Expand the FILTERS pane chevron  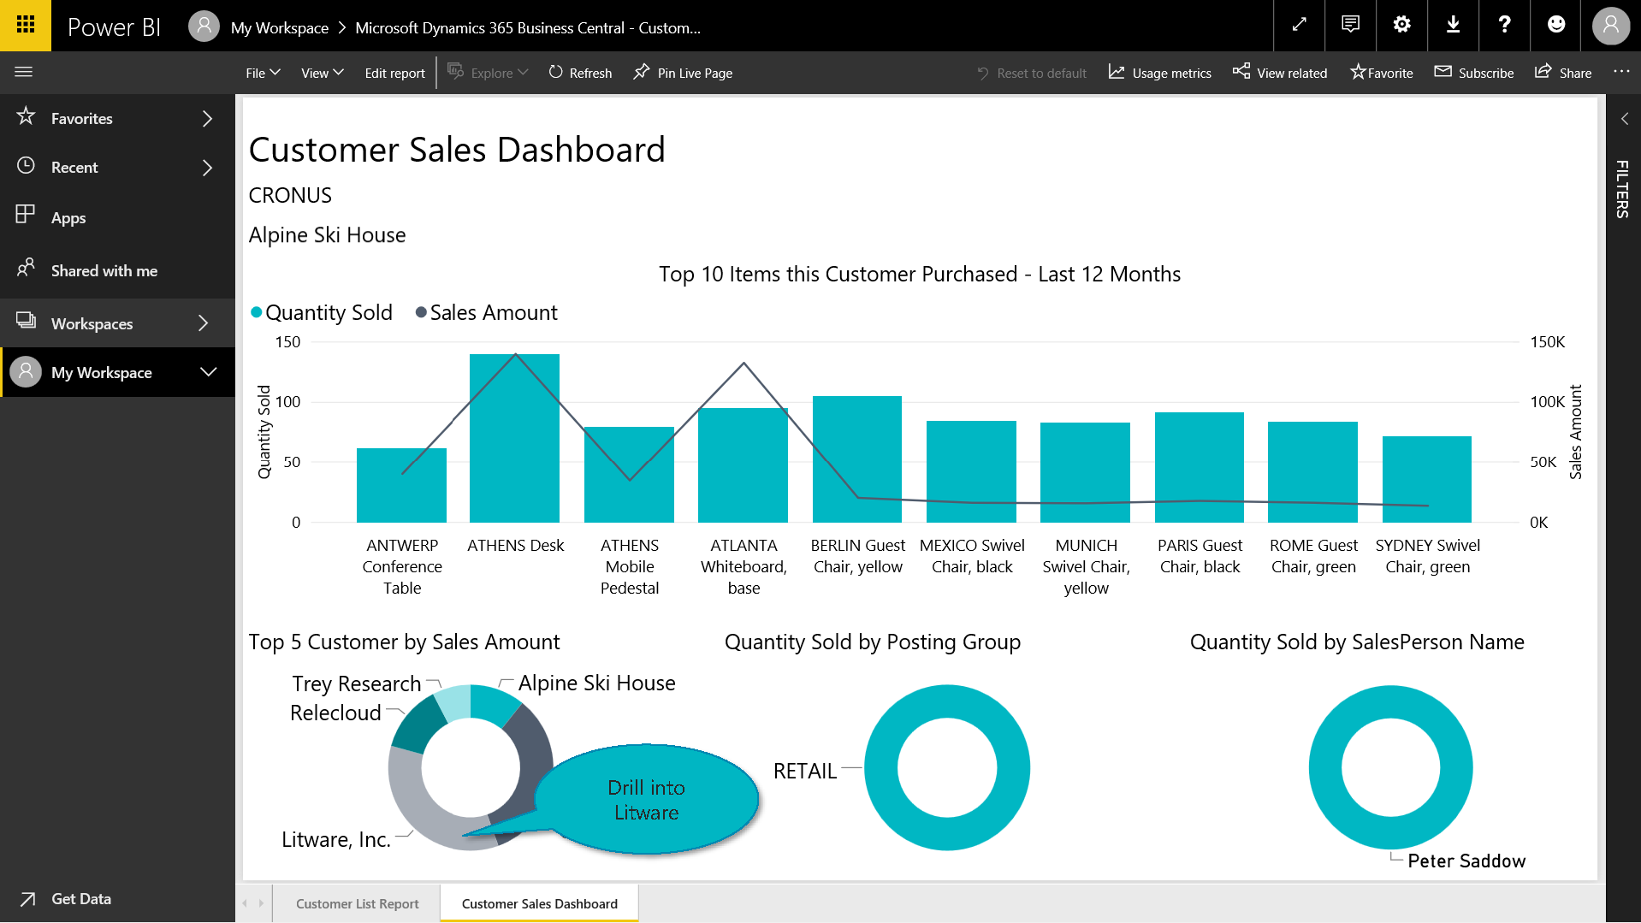(1624, 120)
